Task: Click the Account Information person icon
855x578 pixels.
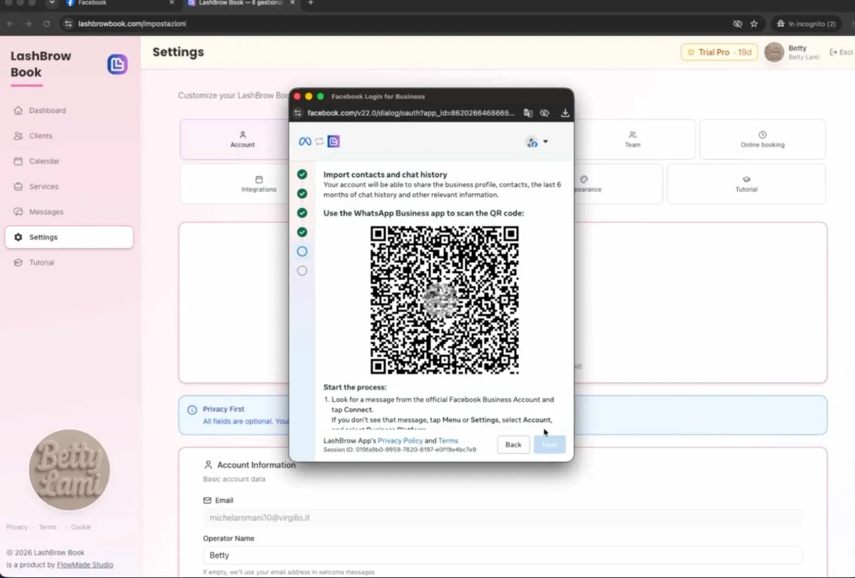Action: [208, 465]
